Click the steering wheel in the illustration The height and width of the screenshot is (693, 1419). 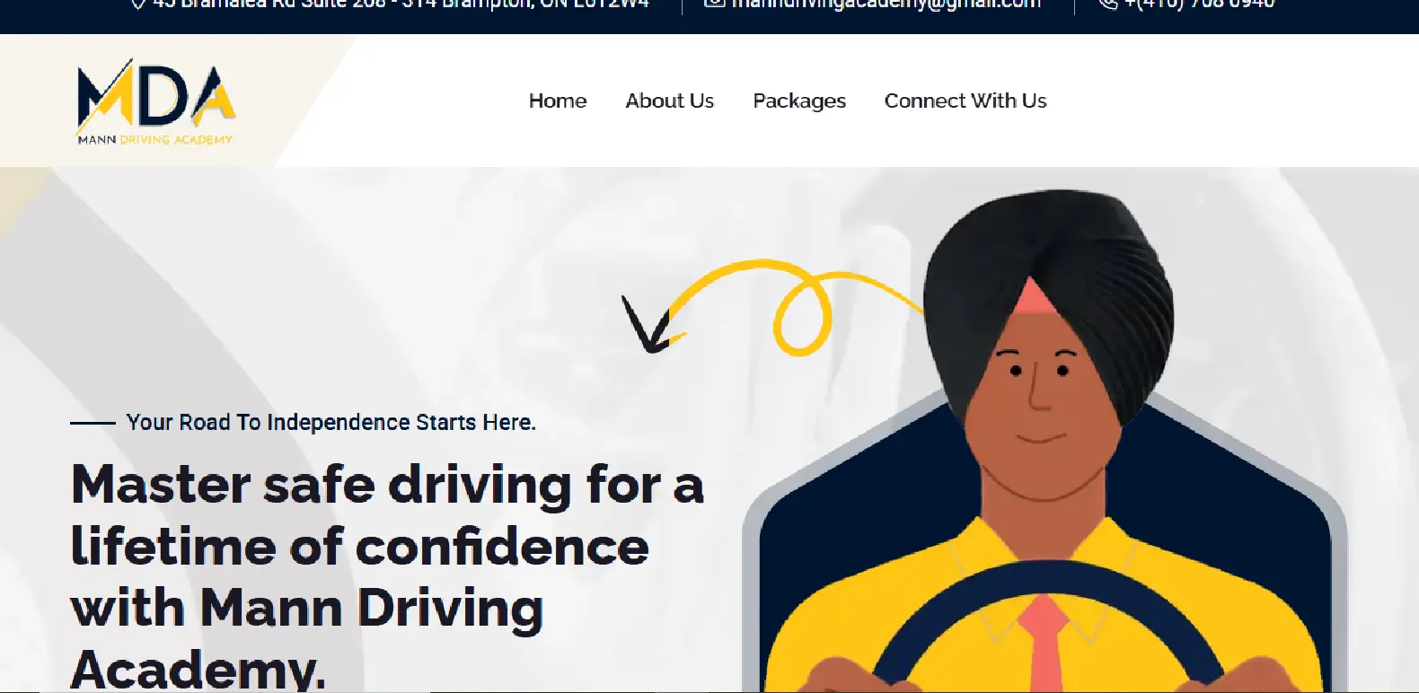click(1048, 628)
